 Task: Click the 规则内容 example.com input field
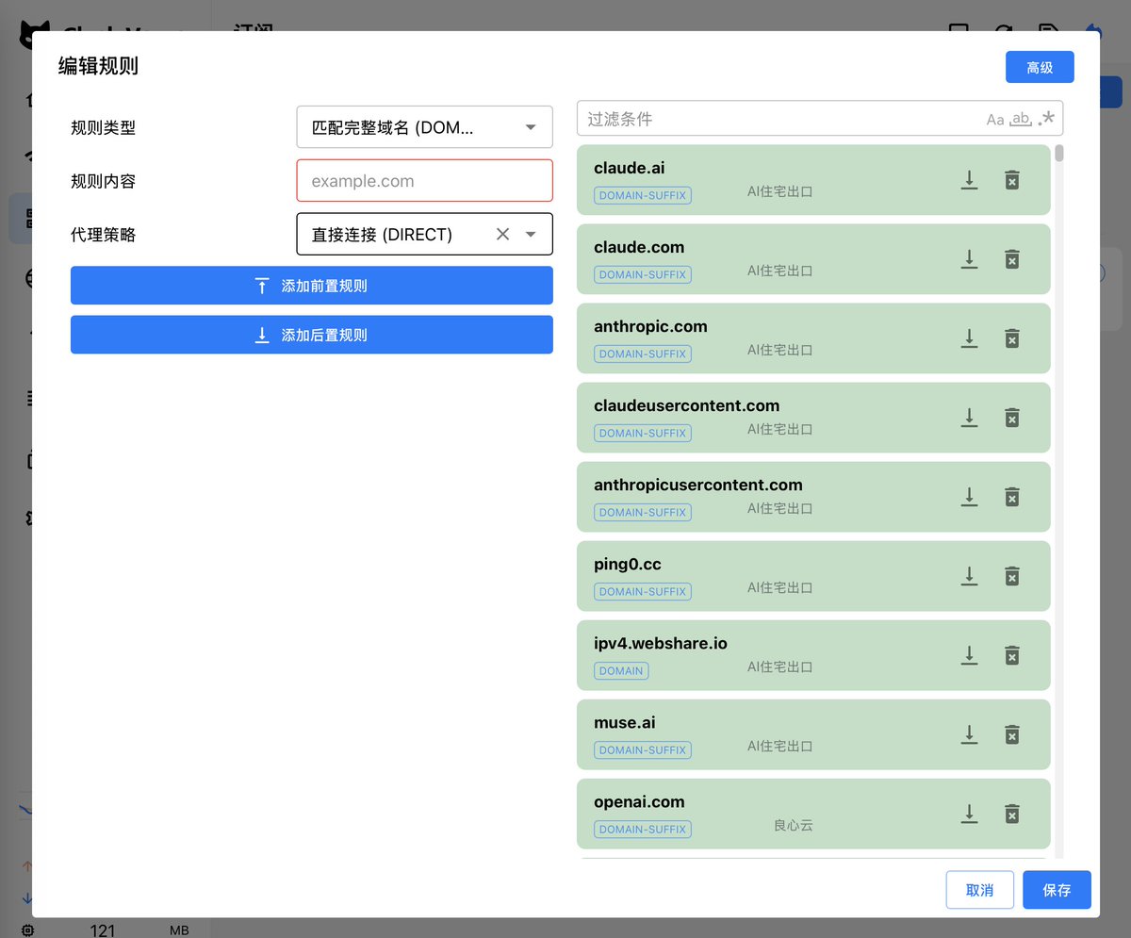tap(425, 180)
